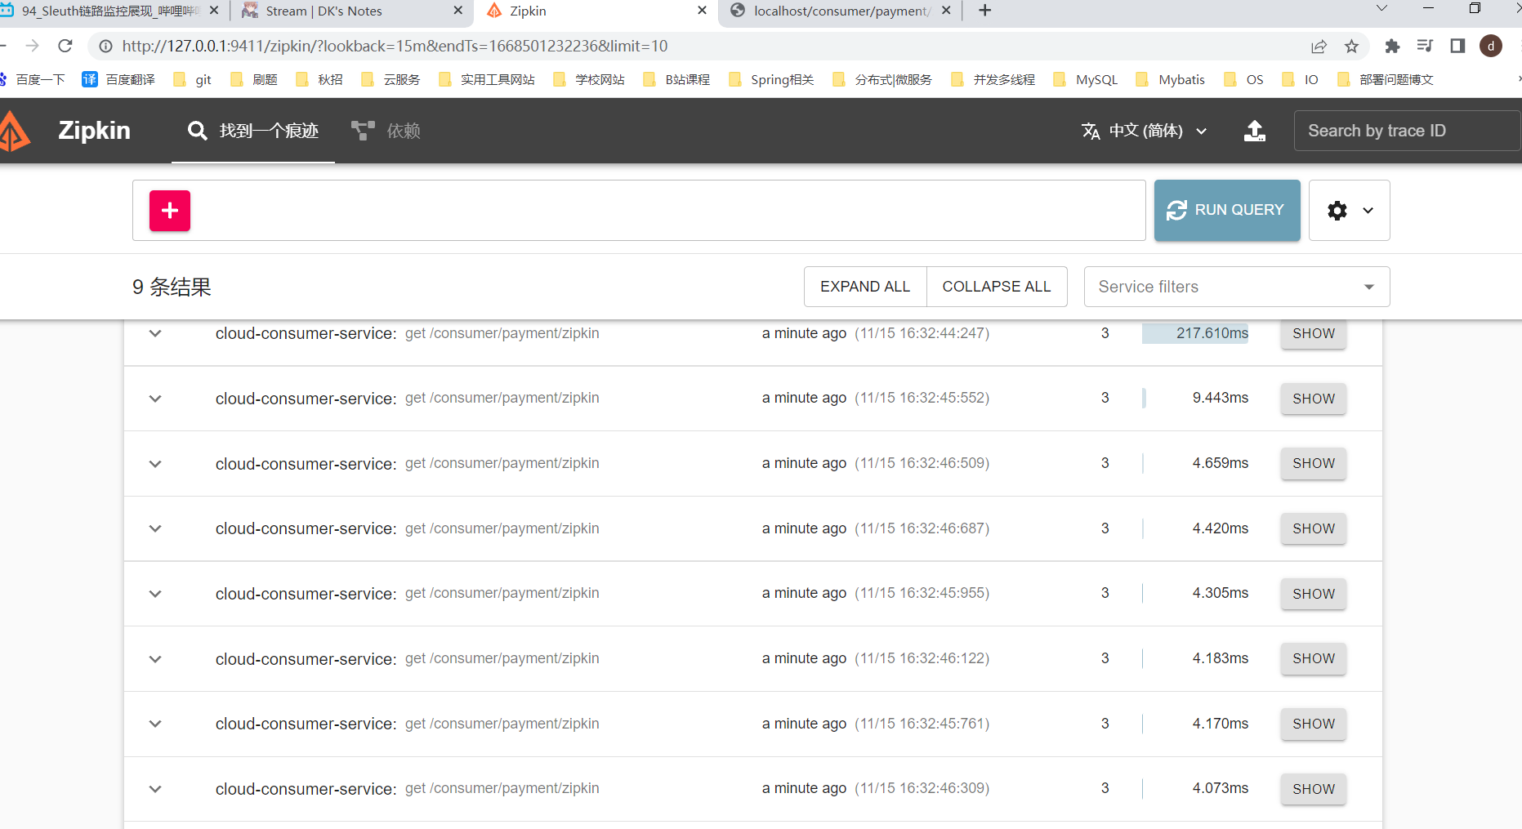Open the Mybatis bookmarks folder

1170,79
